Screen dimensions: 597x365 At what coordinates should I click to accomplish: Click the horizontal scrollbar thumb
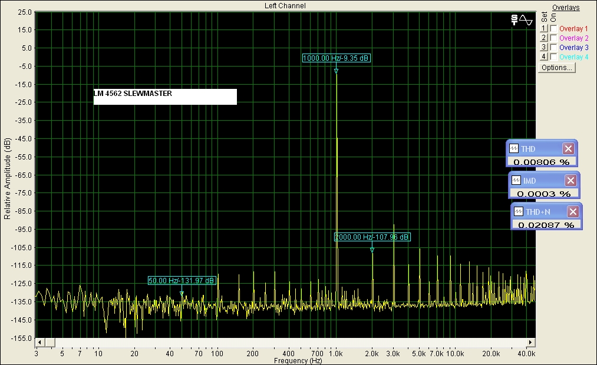[50, 342]
